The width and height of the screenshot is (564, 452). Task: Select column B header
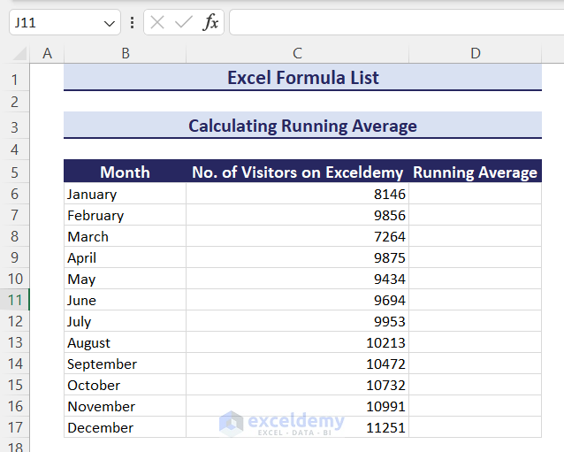click(125, 54)
